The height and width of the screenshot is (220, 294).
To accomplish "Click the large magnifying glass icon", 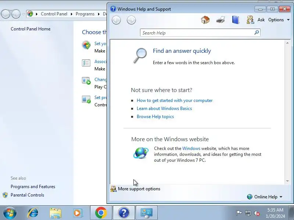I will tap(140, 56).
